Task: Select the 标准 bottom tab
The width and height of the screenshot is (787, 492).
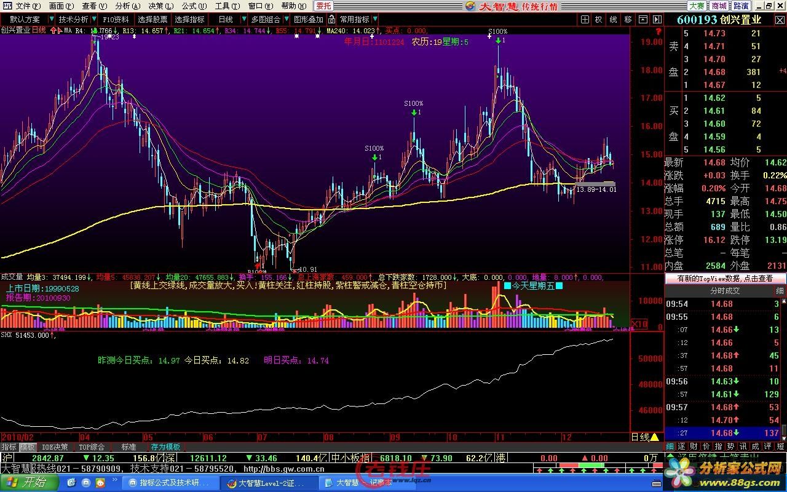Action: pos(129,447)
